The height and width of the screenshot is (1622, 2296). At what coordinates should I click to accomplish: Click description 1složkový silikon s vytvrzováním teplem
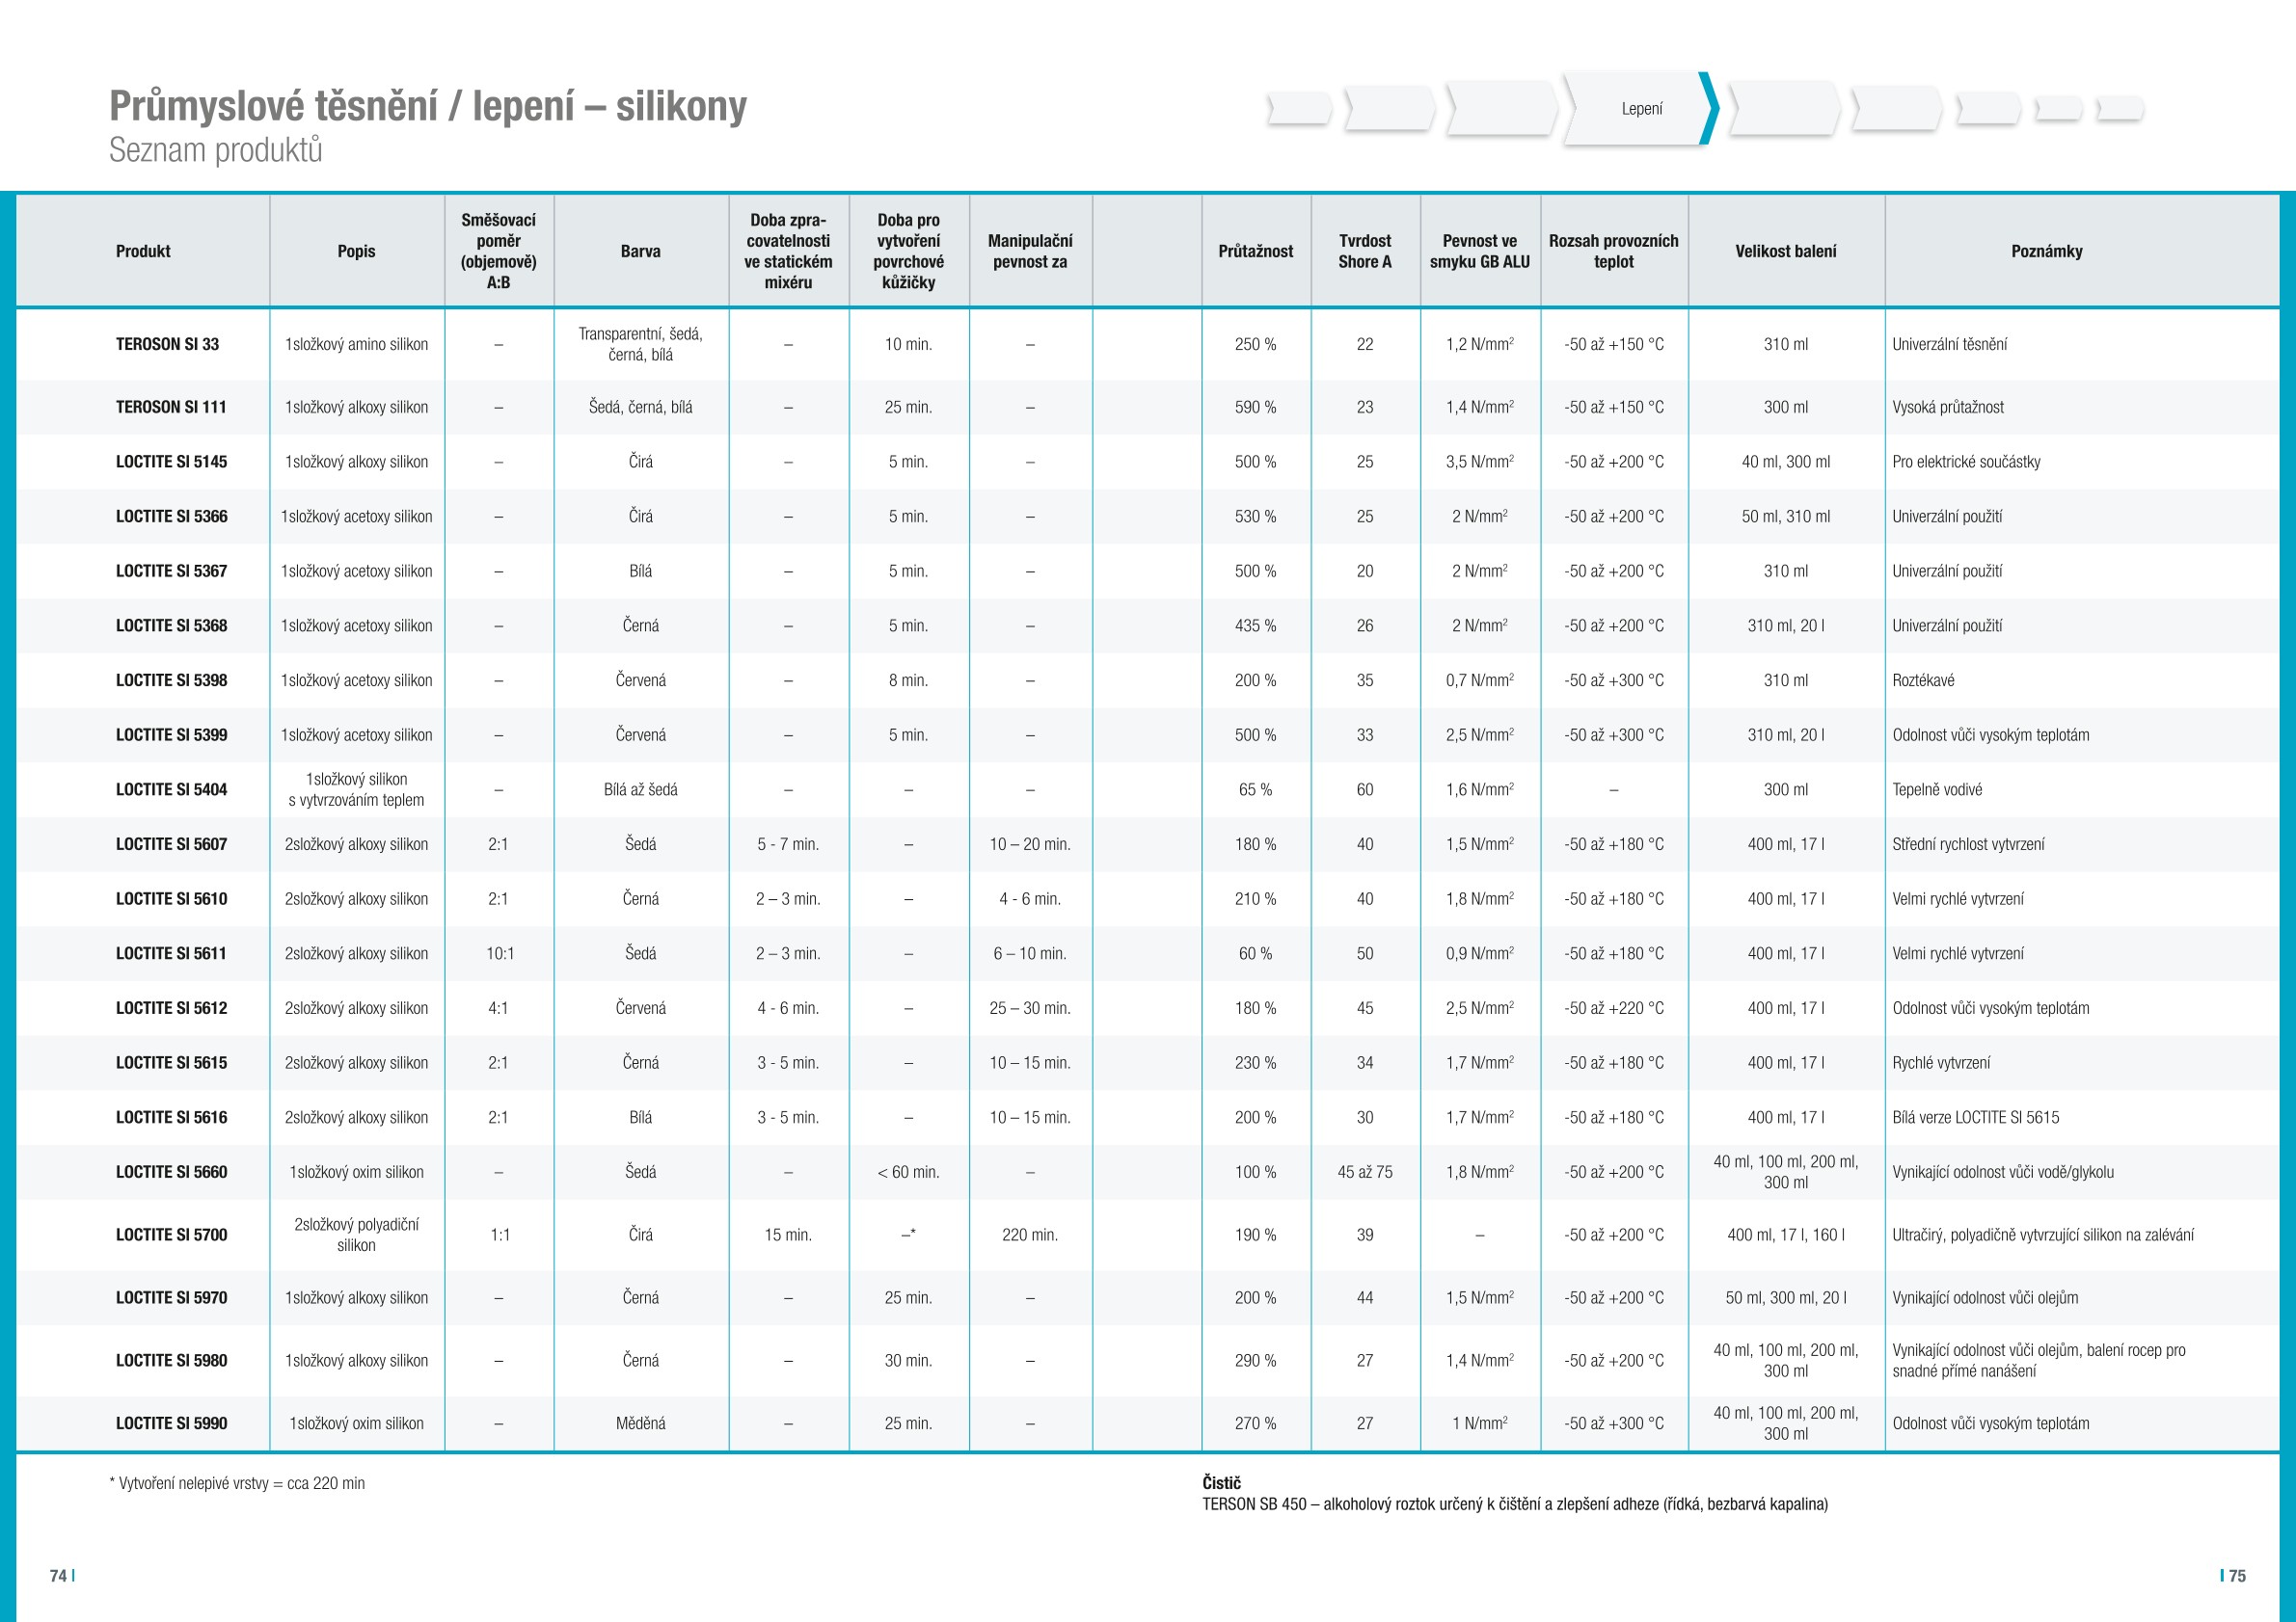357,789
